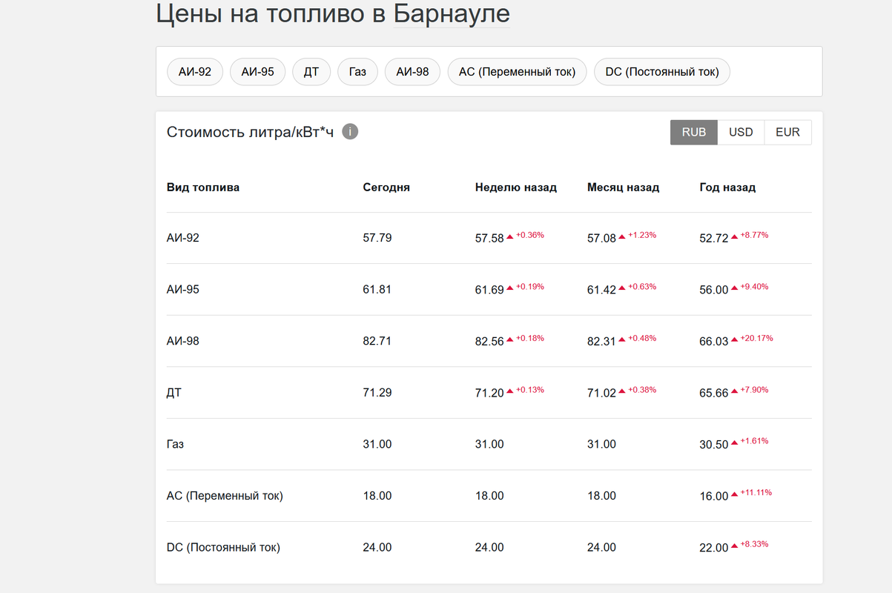
Task: Click month-ago АИ-98 price 82.31
Action: [x=601, y=342]
